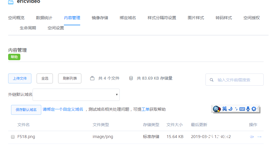Screen dimensions: 272x145
Task: Switch IME language via 英 icon
Action: (x=224, y=109)
